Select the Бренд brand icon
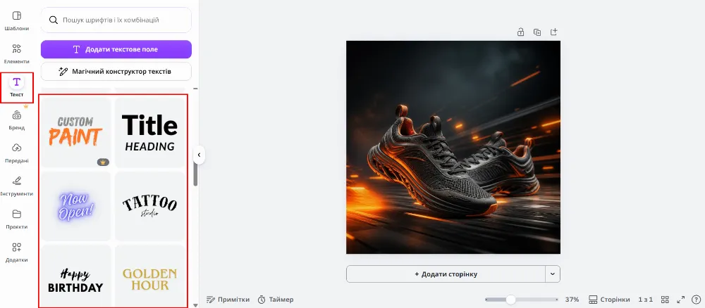This screenshot has width=705, height=308. (17, 120)
